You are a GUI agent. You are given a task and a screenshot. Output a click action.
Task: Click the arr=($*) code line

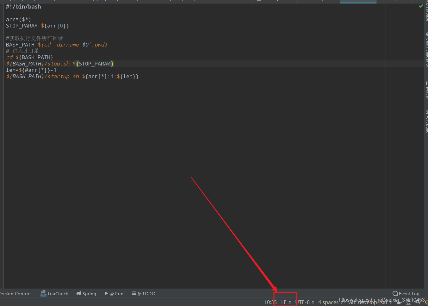click(18, 19)
